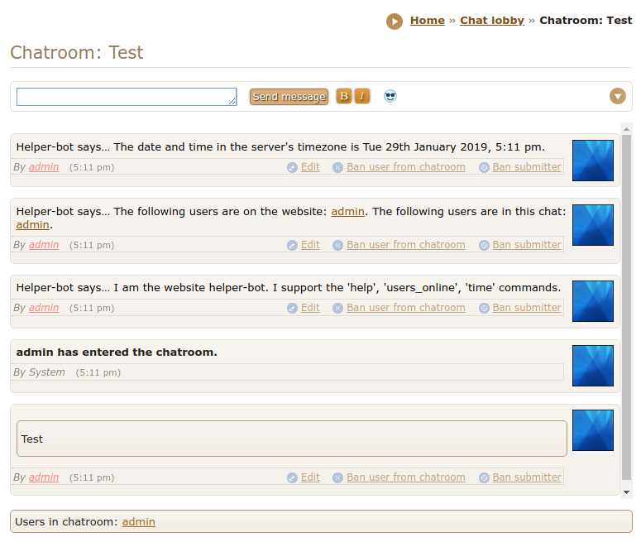Screen dimensions: 641x542
Task: Click avatar thumbnail of the time message
Action: pos(593,161)
